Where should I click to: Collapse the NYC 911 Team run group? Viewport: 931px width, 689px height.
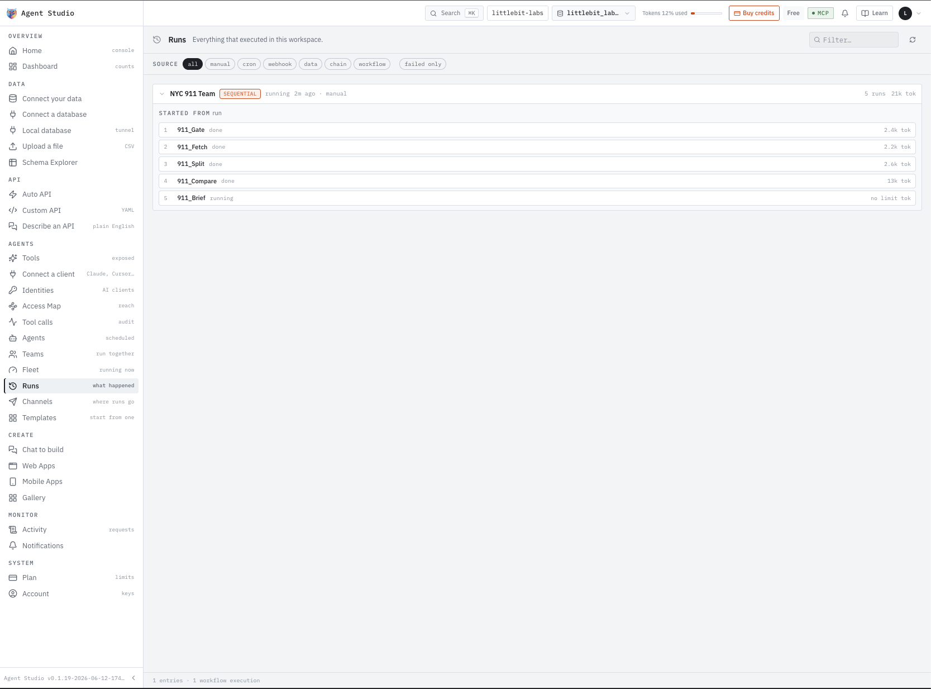(x=162, y=94)
